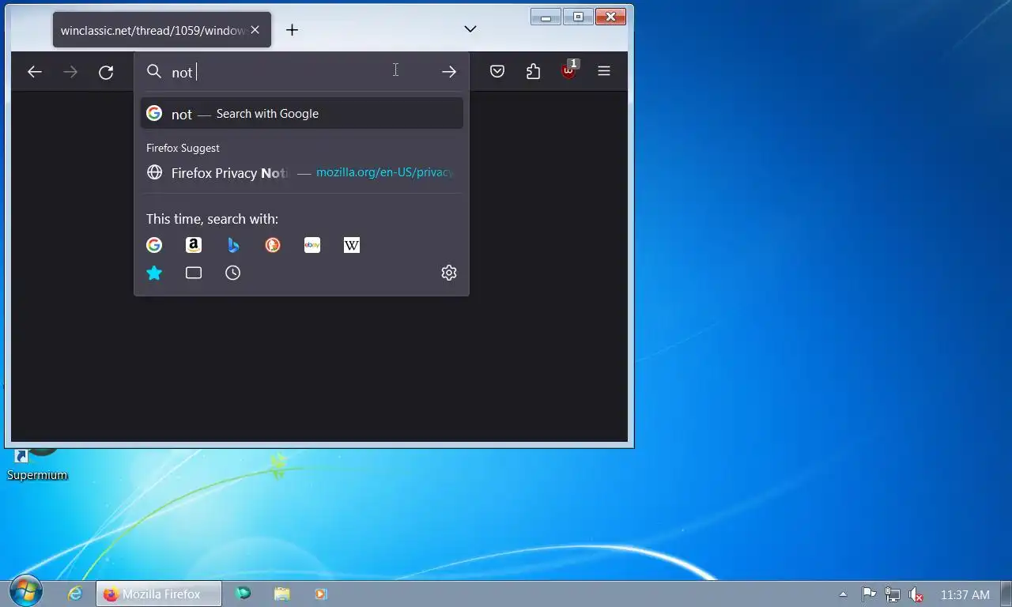Click the Go arrow in address bar

tap(449, 72)
